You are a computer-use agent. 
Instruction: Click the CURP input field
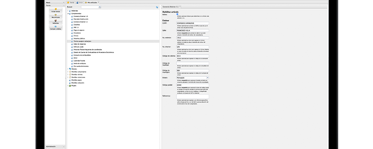(192, 23)
